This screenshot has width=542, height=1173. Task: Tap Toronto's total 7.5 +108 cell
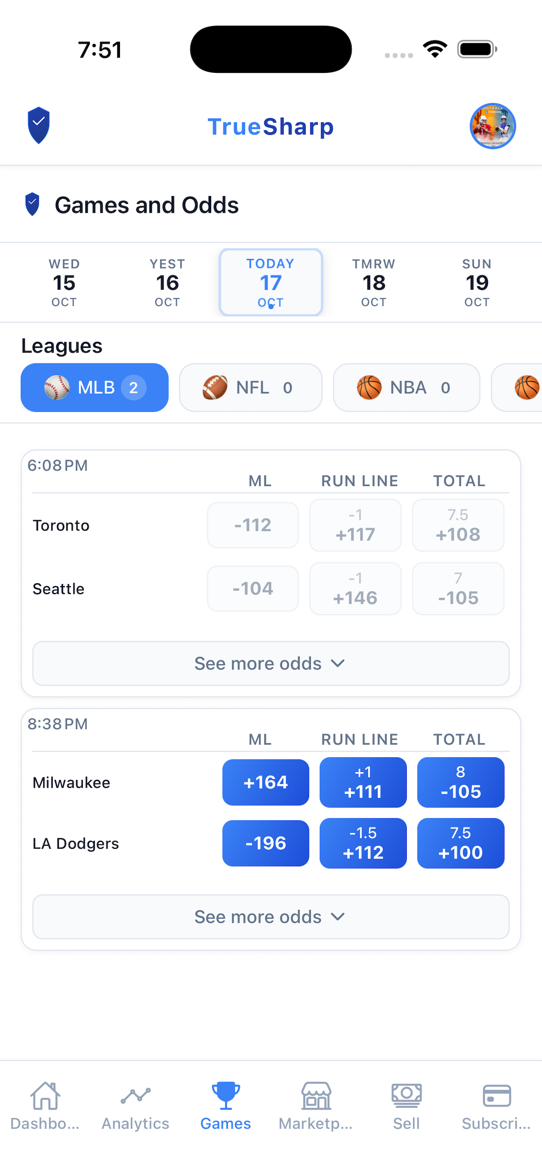458,525
